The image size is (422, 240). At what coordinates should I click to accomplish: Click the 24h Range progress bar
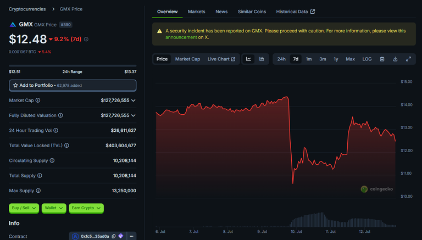click(x=73, y=65)
